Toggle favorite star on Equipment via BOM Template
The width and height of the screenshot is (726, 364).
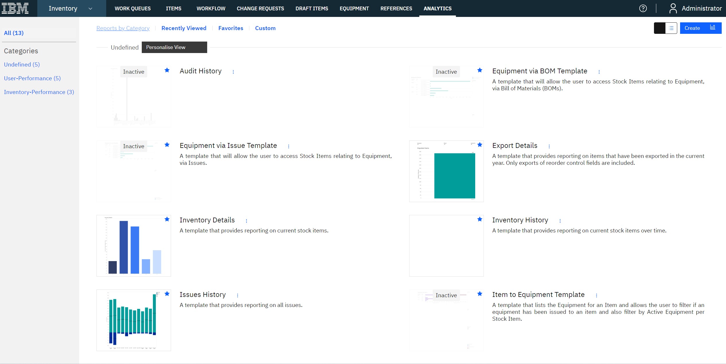480,70
